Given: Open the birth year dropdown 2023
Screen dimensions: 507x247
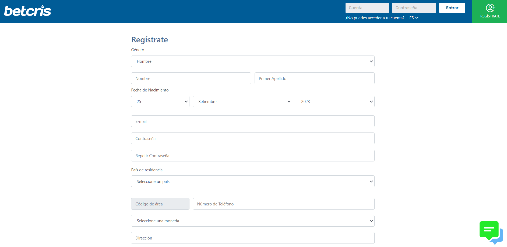Looking at the screenshot, I should [335, 102].
